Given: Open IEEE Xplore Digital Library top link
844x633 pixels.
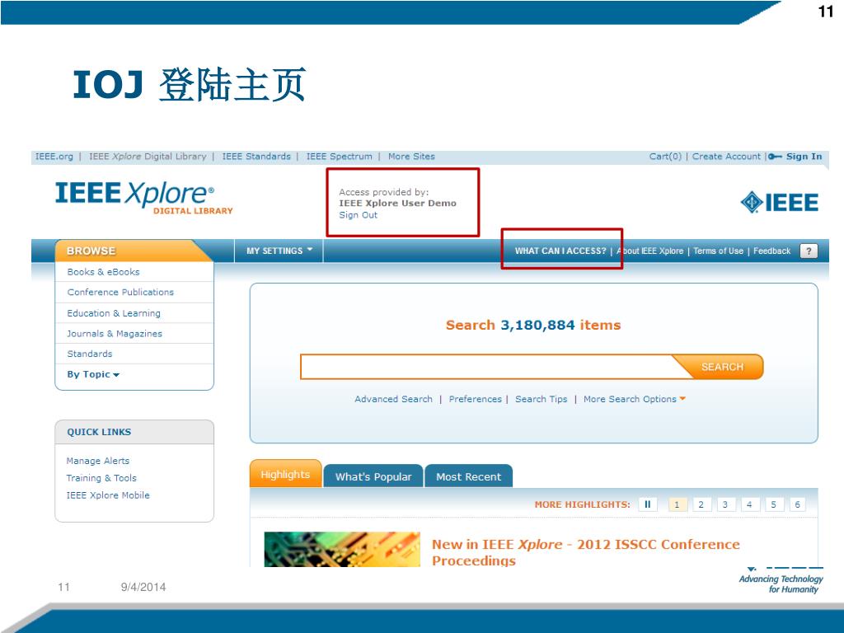Looking at the screenshot, I should [x=148, y=157].
